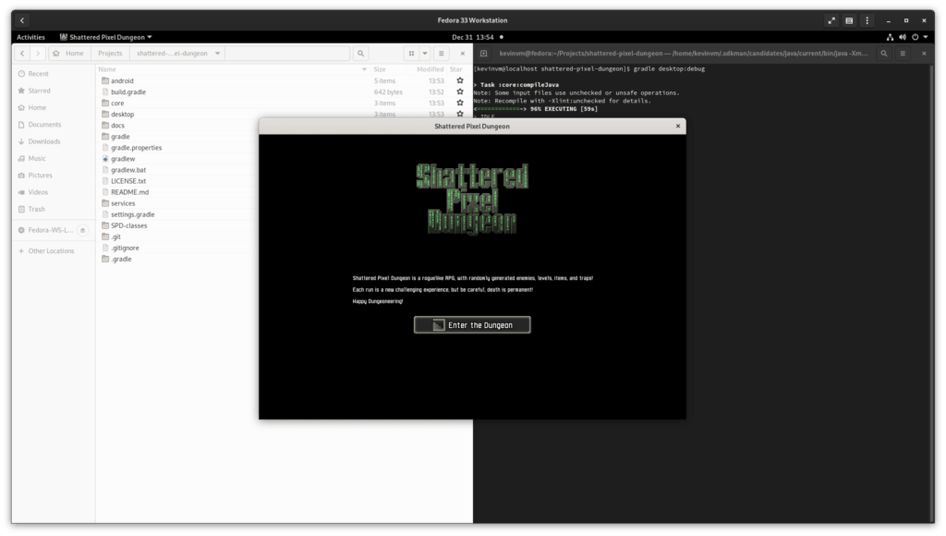
Task: Star the android folder
Action: click(x=460, y=80)
